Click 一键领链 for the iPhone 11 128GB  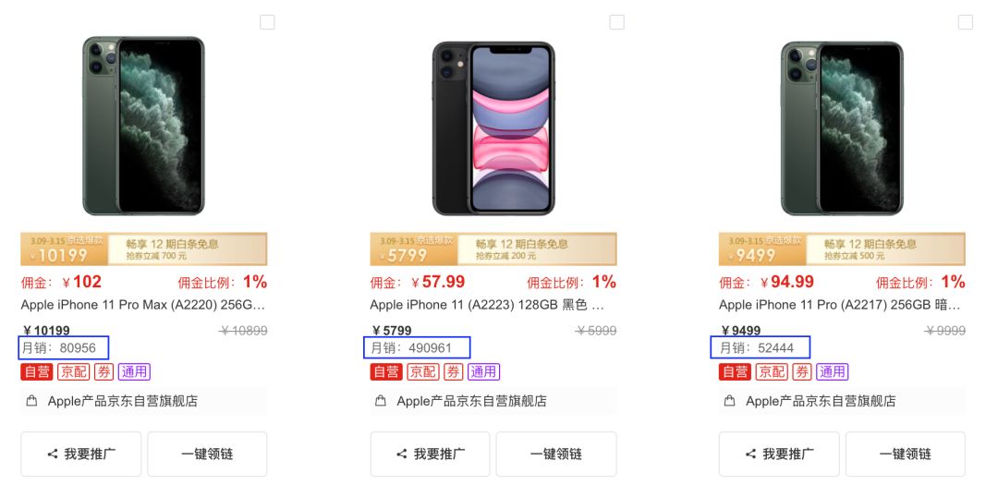click(x=556, y=454)
